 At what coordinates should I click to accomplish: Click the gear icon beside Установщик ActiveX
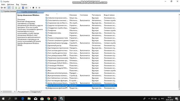46,63
